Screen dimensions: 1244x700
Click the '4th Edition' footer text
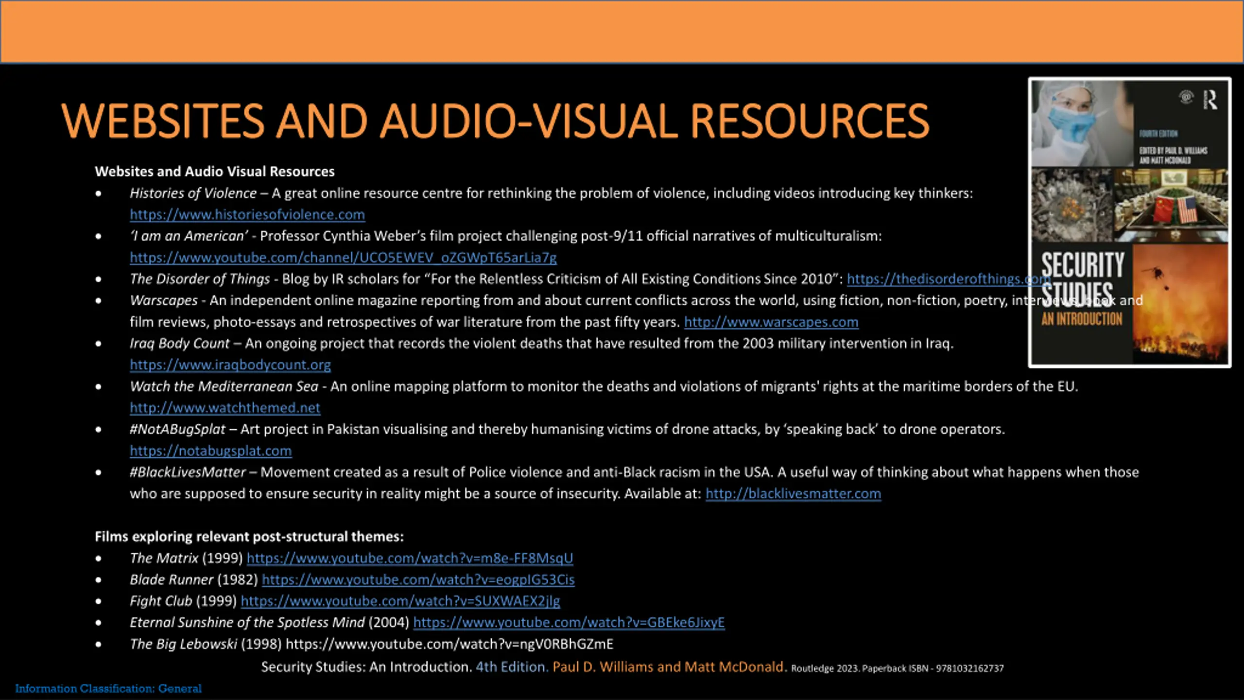click(x=512, y=667)
